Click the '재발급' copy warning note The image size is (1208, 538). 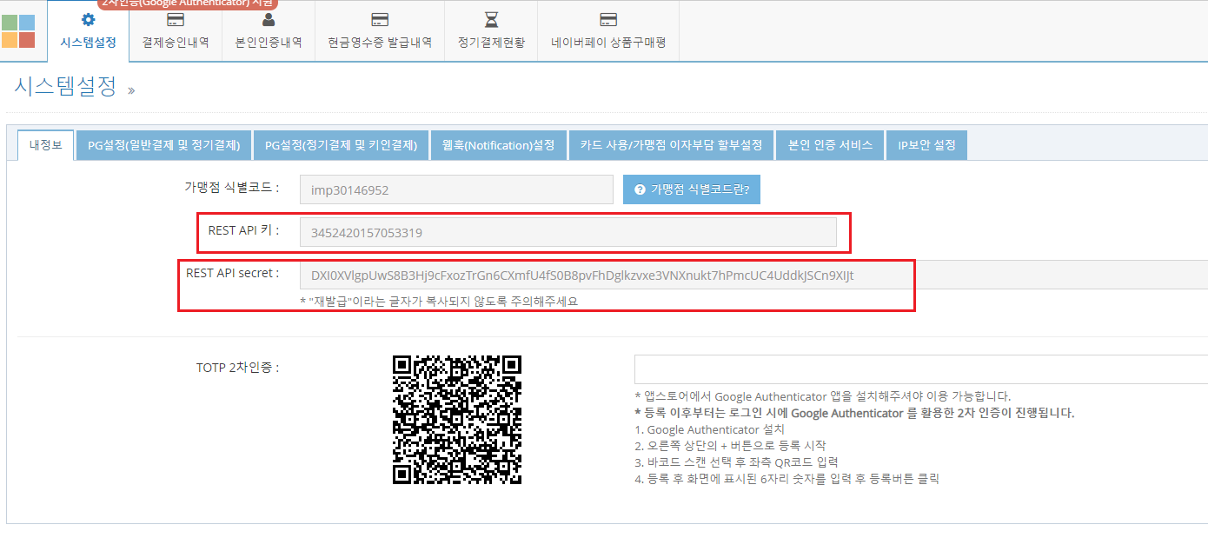439,302
